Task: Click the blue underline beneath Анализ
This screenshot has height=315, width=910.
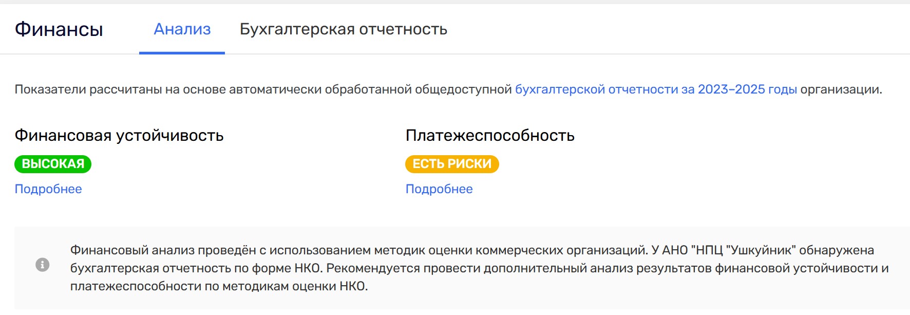Action: (x=182, y=52)
